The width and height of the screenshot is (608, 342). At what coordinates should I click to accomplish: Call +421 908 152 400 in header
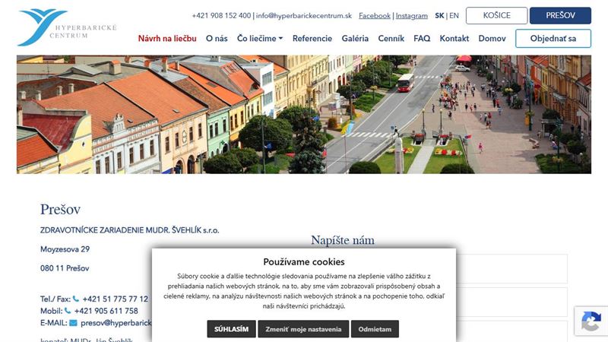coord(221,16)
